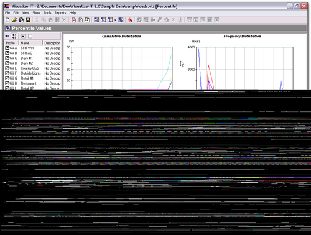The width and height of the screenshot is (311, 235).
Task: Select the SFR-AC profile name
Action: 27,53
